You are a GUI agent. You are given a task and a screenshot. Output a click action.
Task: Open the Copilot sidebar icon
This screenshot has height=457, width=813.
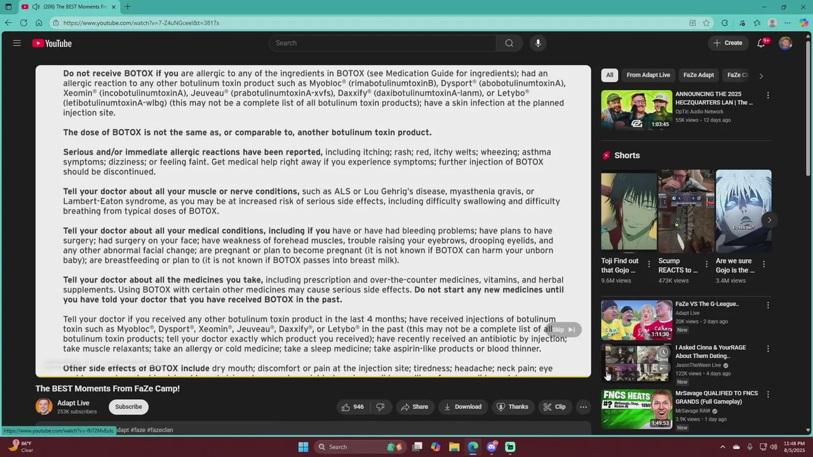803,23
